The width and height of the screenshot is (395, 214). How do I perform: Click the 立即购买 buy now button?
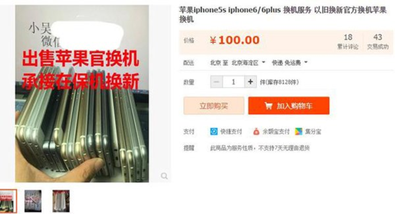pos(214,106)
